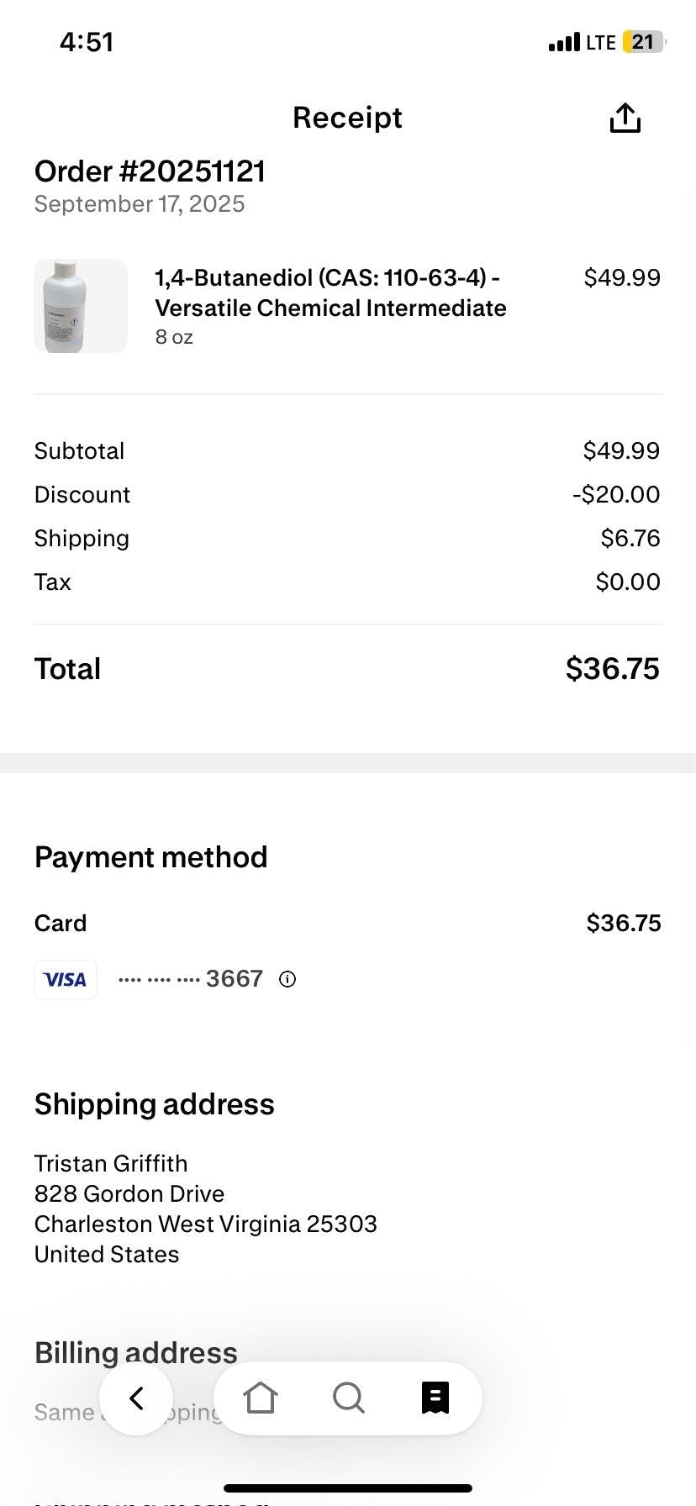
Task: Tap the battery indicator in status bar
Action: pyautogui.click(x=643, y=42)
